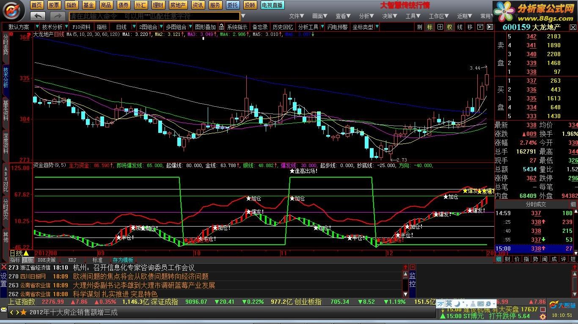Open the 文件 menu
This screenshot has height=324, width=578.
pyautogui.click(x=297, y=16)
